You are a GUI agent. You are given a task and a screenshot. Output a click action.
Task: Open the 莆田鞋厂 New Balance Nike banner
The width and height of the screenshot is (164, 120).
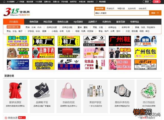coord(69,65)
